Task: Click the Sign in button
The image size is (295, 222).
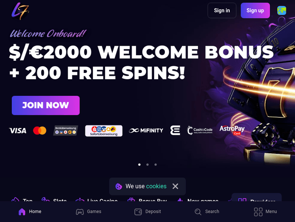Action: [222, 11]
